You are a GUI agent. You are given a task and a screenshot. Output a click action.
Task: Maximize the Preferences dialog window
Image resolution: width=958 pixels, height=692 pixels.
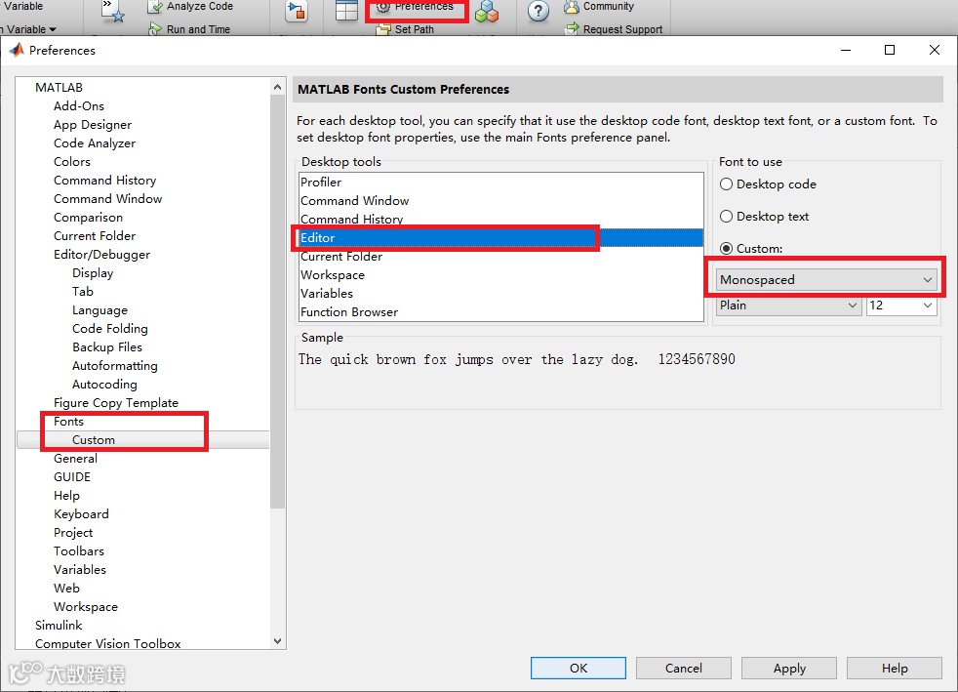[x=890, y=50]
